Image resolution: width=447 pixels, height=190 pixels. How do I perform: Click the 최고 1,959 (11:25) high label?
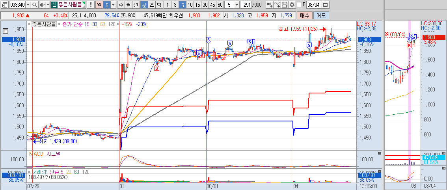(x=298, y=29)
